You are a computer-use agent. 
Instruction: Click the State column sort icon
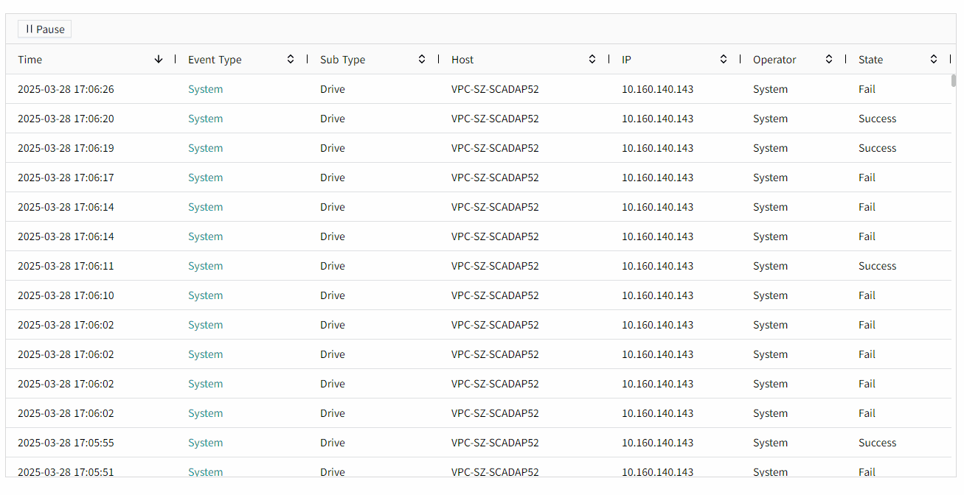(x=934, y=60)
